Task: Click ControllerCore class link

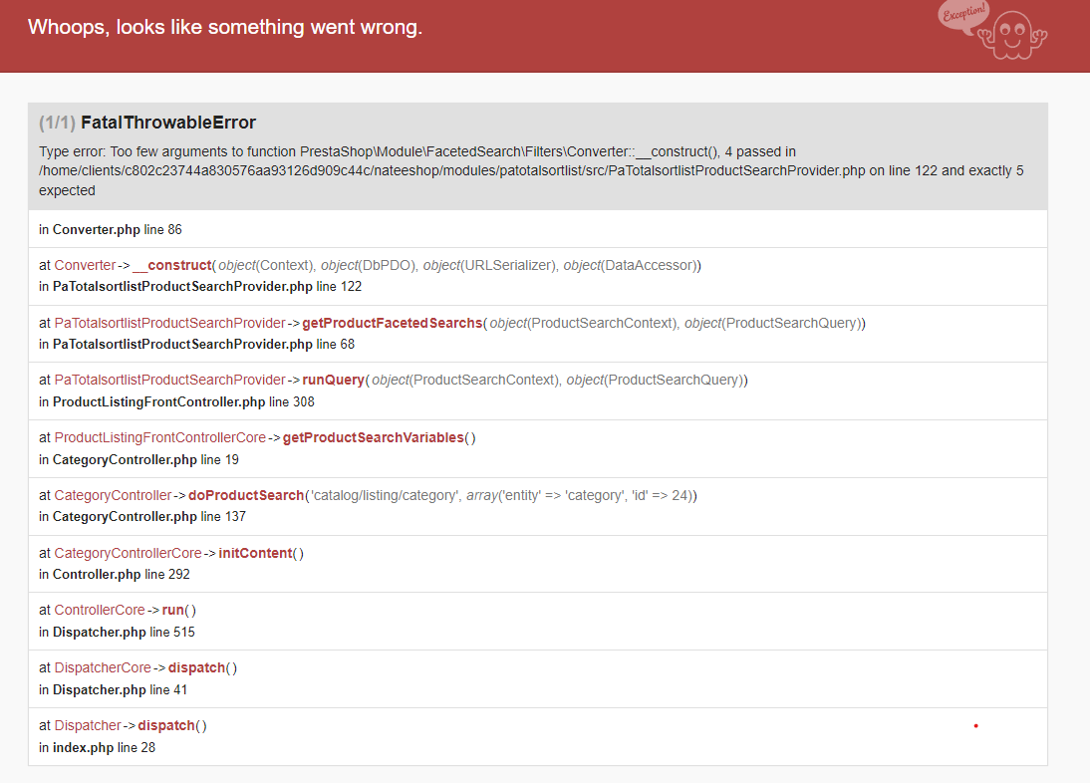Action: click(x=100, y=610)
